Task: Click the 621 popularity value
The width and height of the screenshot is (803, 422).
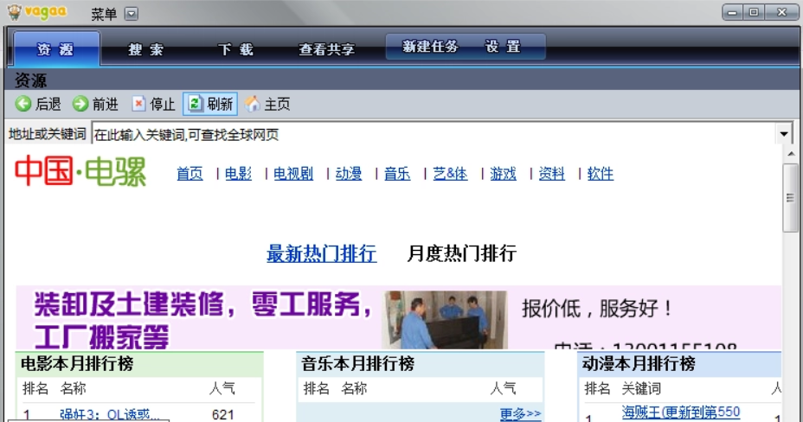Action: point(222,414)
